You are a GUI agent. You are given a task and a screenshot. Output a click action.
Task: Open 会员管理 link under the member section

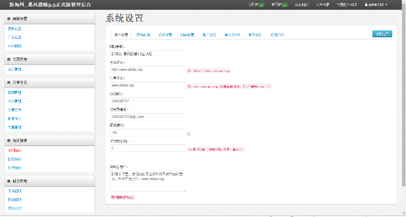coord(15,69)
